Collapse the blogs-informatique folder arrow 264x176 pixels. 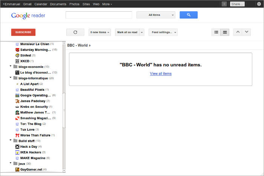(x=11, y=77)
